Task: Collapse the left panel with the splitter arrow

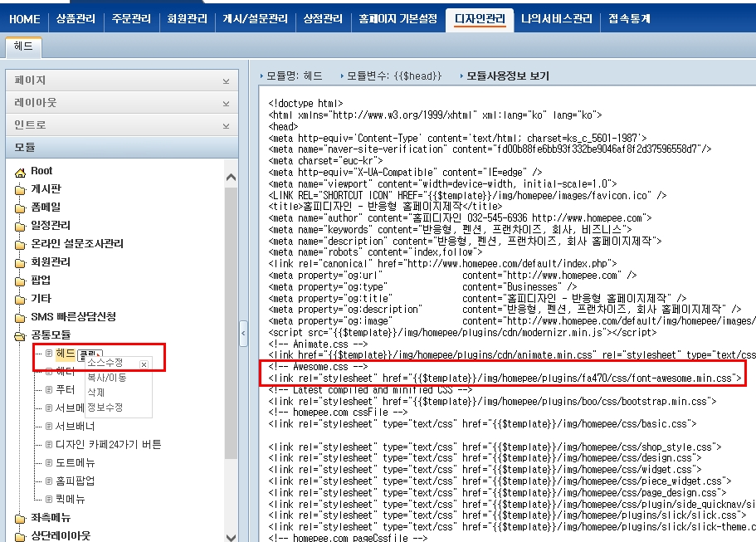Action: pos(243,334)
